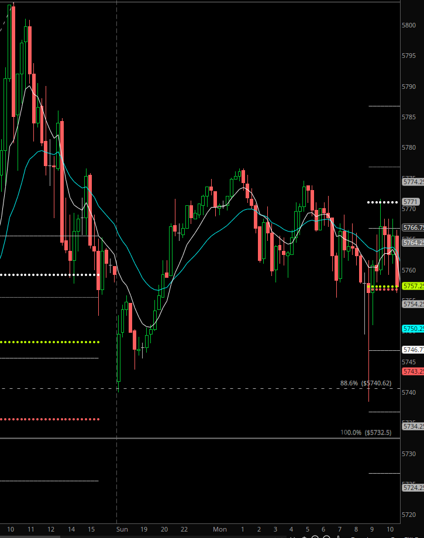Click the 5790 price axis value
The height and width of the screenshot is (538, 424).
[x=409, y=87]
